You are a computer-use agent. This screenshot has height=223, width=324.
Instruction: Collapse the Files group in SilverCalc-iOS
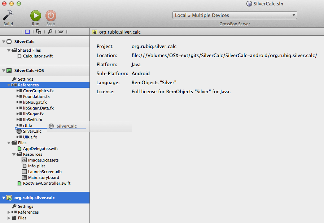[9, 143]
